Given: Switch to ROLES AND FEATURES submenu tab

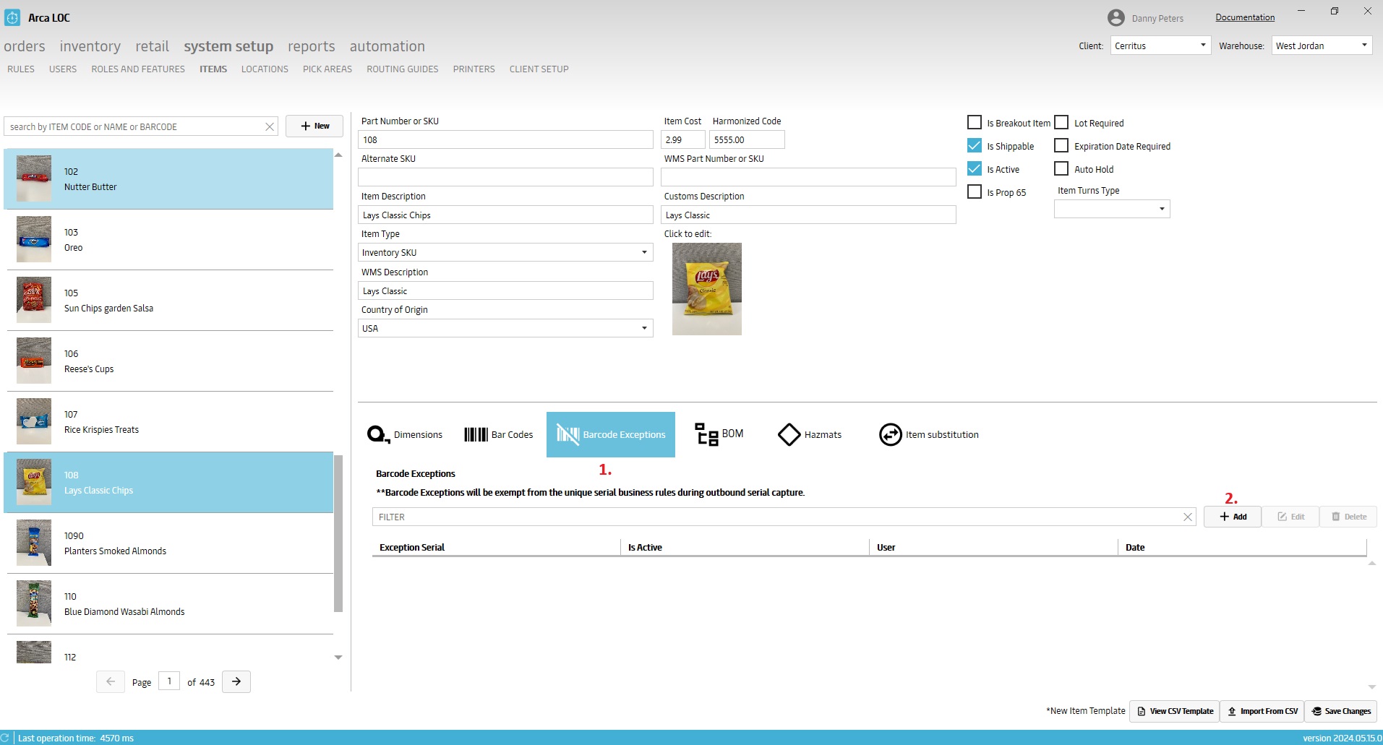Looking at the screenshot, I should coord(138,69).
